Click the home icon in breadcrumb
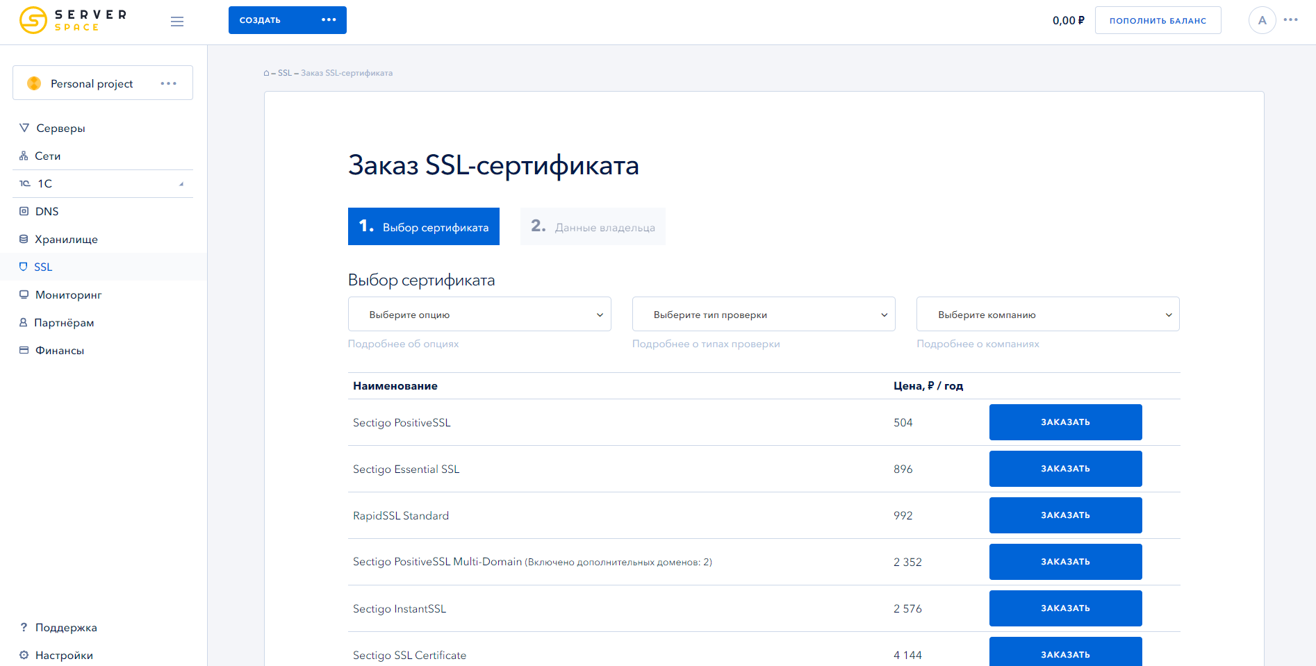Screen dimensions: 1316x666 266,73
